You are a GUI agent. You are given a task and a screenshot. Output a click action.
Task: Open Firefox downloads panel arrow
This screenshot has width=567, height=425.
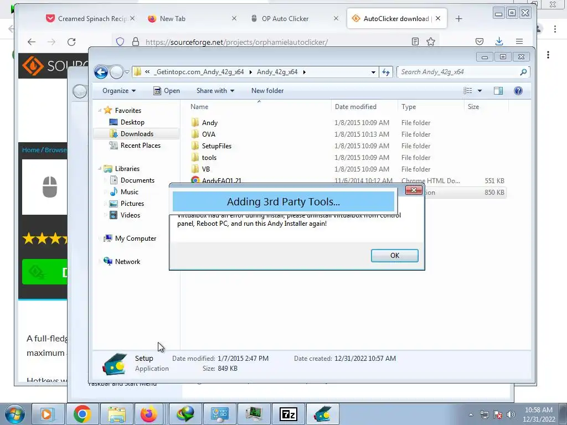[499, 42]
